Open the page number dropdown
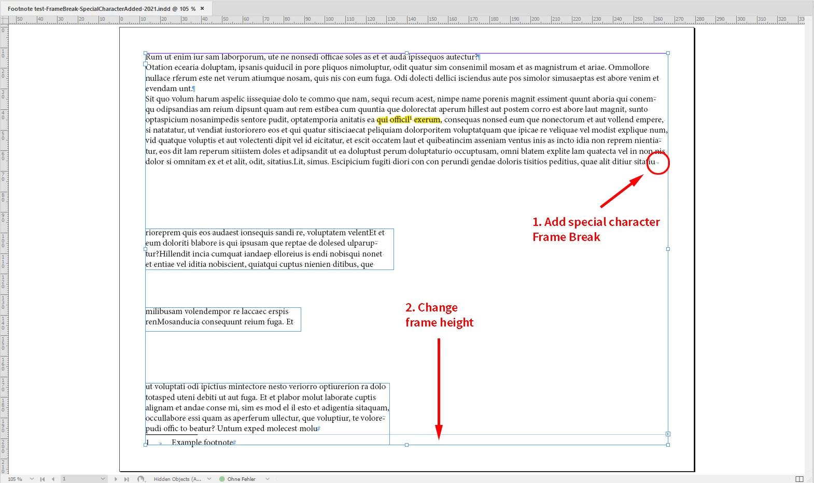 pos(103,479)
